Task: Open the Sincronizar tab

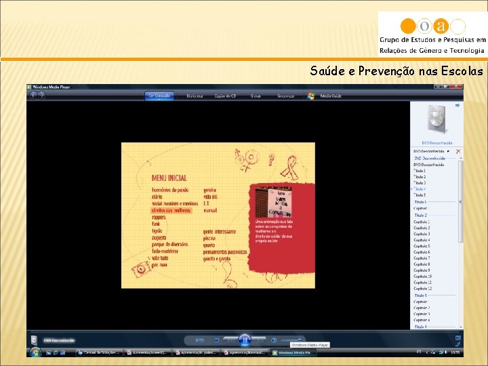Action: (286, 96)
